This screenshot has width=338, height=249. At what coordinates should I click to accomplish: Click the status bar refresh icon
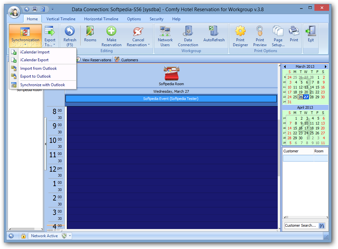click(11, 236)
